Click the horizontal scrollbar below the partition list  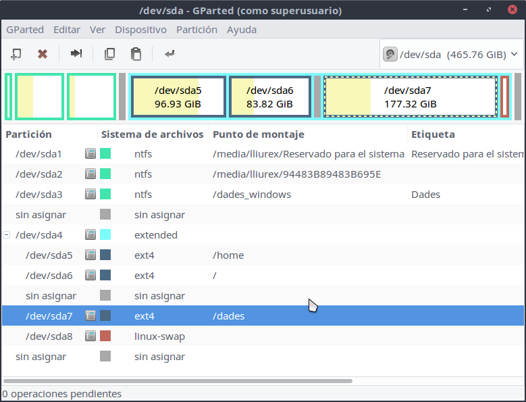pyautogui.click(x=178, y=381)
